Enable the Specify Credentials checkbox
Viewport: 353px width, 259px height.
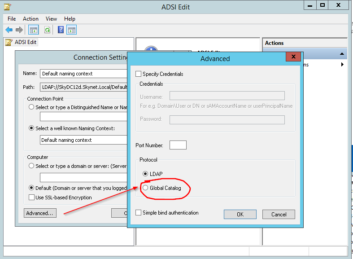coord(138,74)
